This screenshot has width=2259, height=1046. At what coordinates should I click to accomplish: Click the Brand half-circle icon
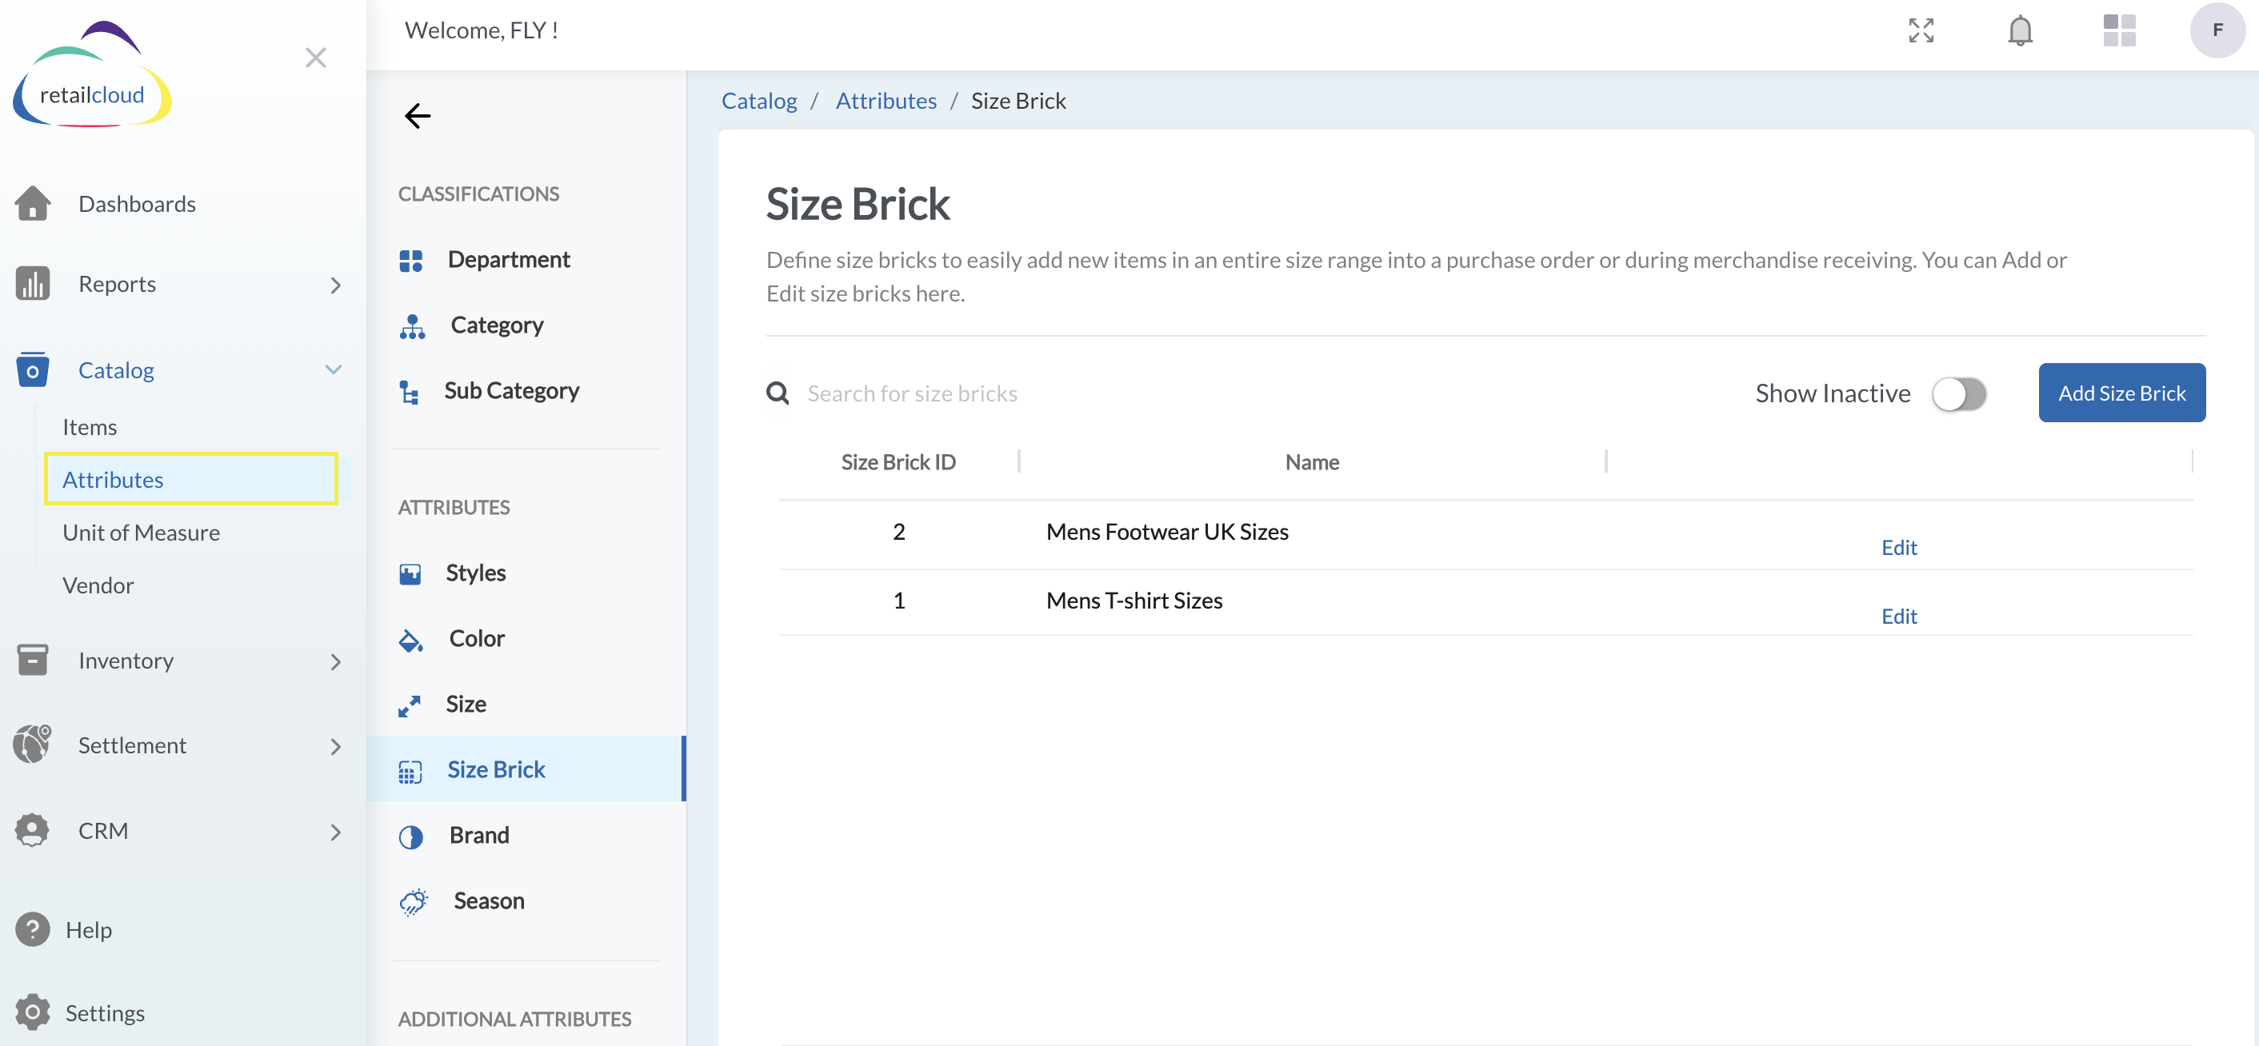[410, 836]
